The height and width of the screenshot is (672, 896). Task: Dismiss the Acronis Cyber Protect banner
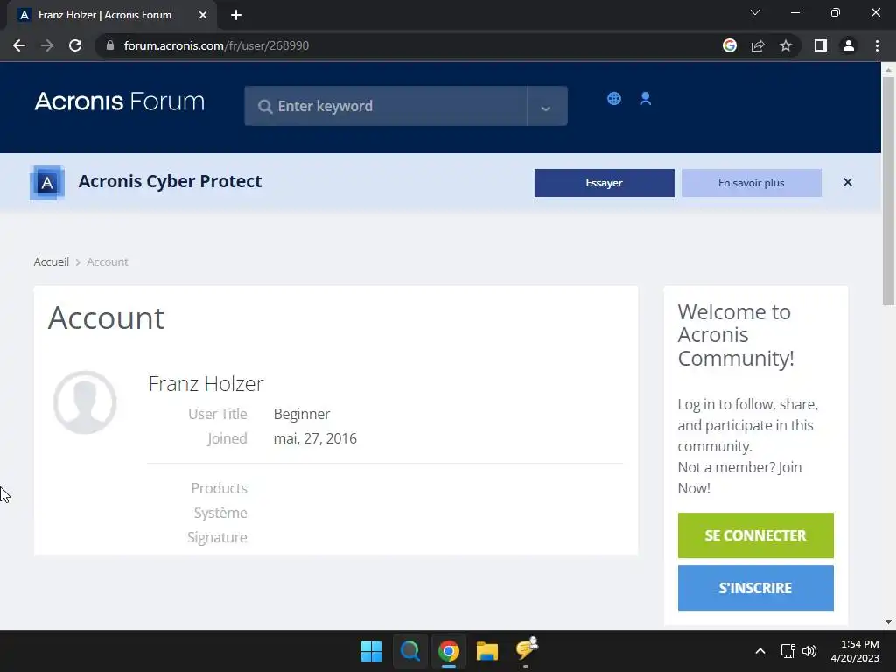coord(847,182)
